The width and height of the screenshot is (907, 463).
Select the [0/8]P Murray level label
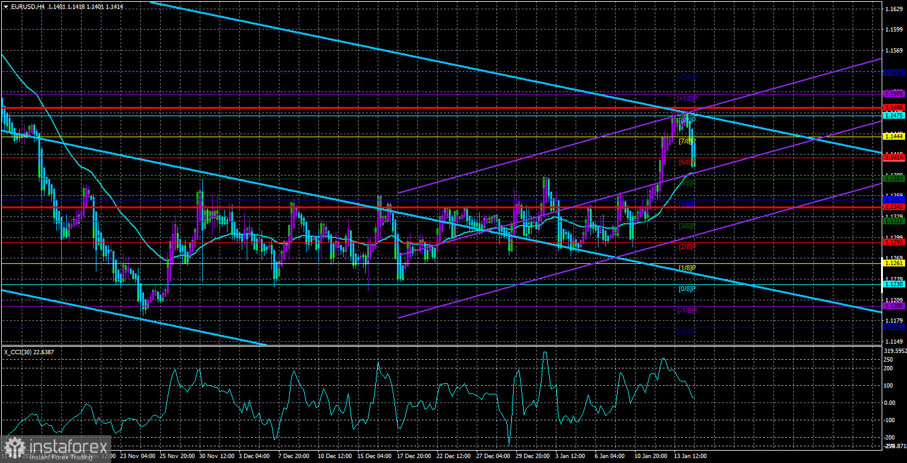[x=687, y=289]
